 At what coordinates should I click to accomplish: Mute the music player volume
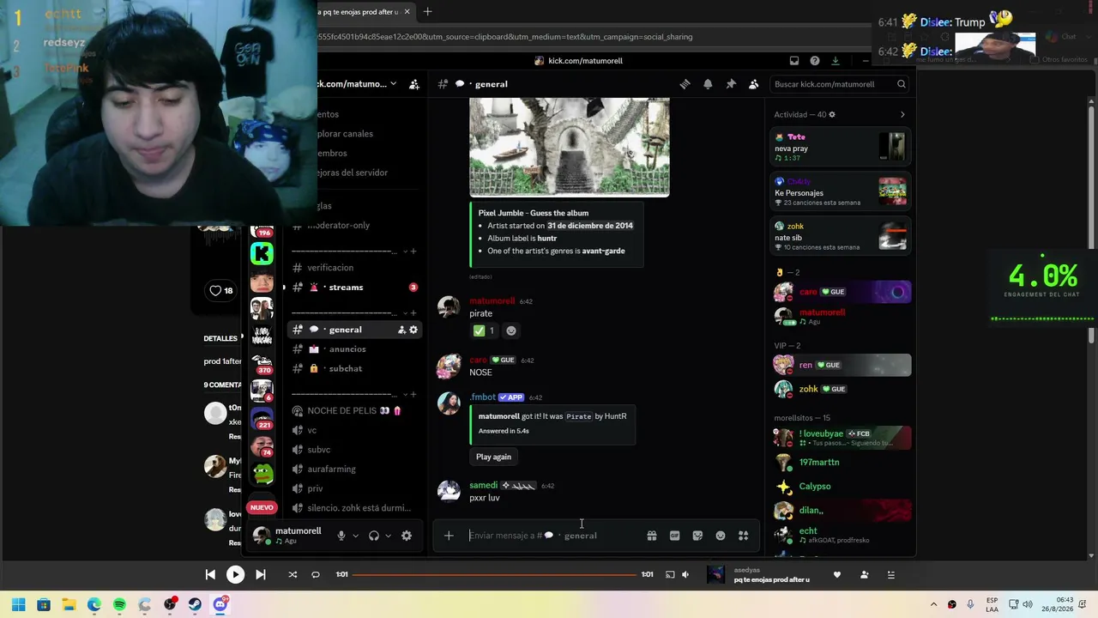685,574
